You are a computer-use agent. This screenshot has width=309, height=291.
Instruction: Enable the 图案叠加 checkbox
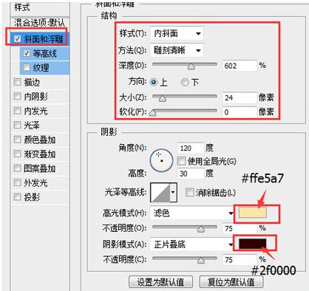[x=17, y=168]
